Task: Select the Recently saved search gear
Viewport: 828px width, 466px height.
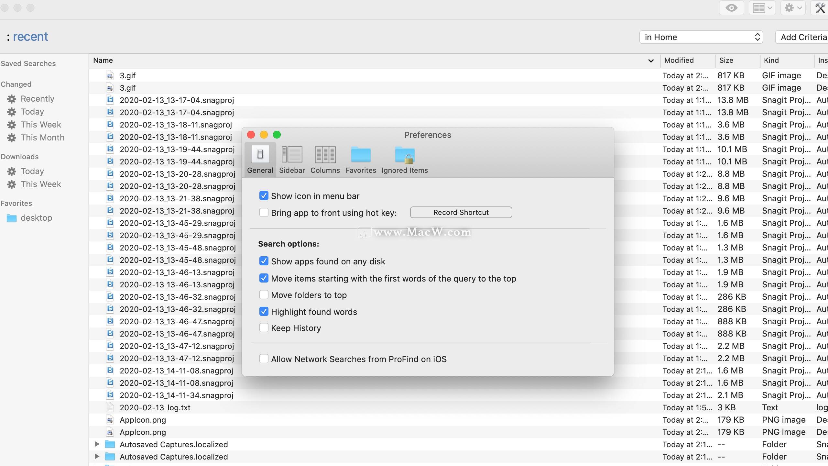Action: (x=12, y=99)
